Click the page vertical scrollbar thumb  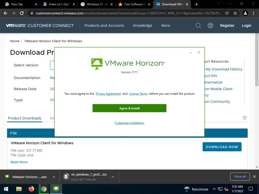tap(257, 59)
